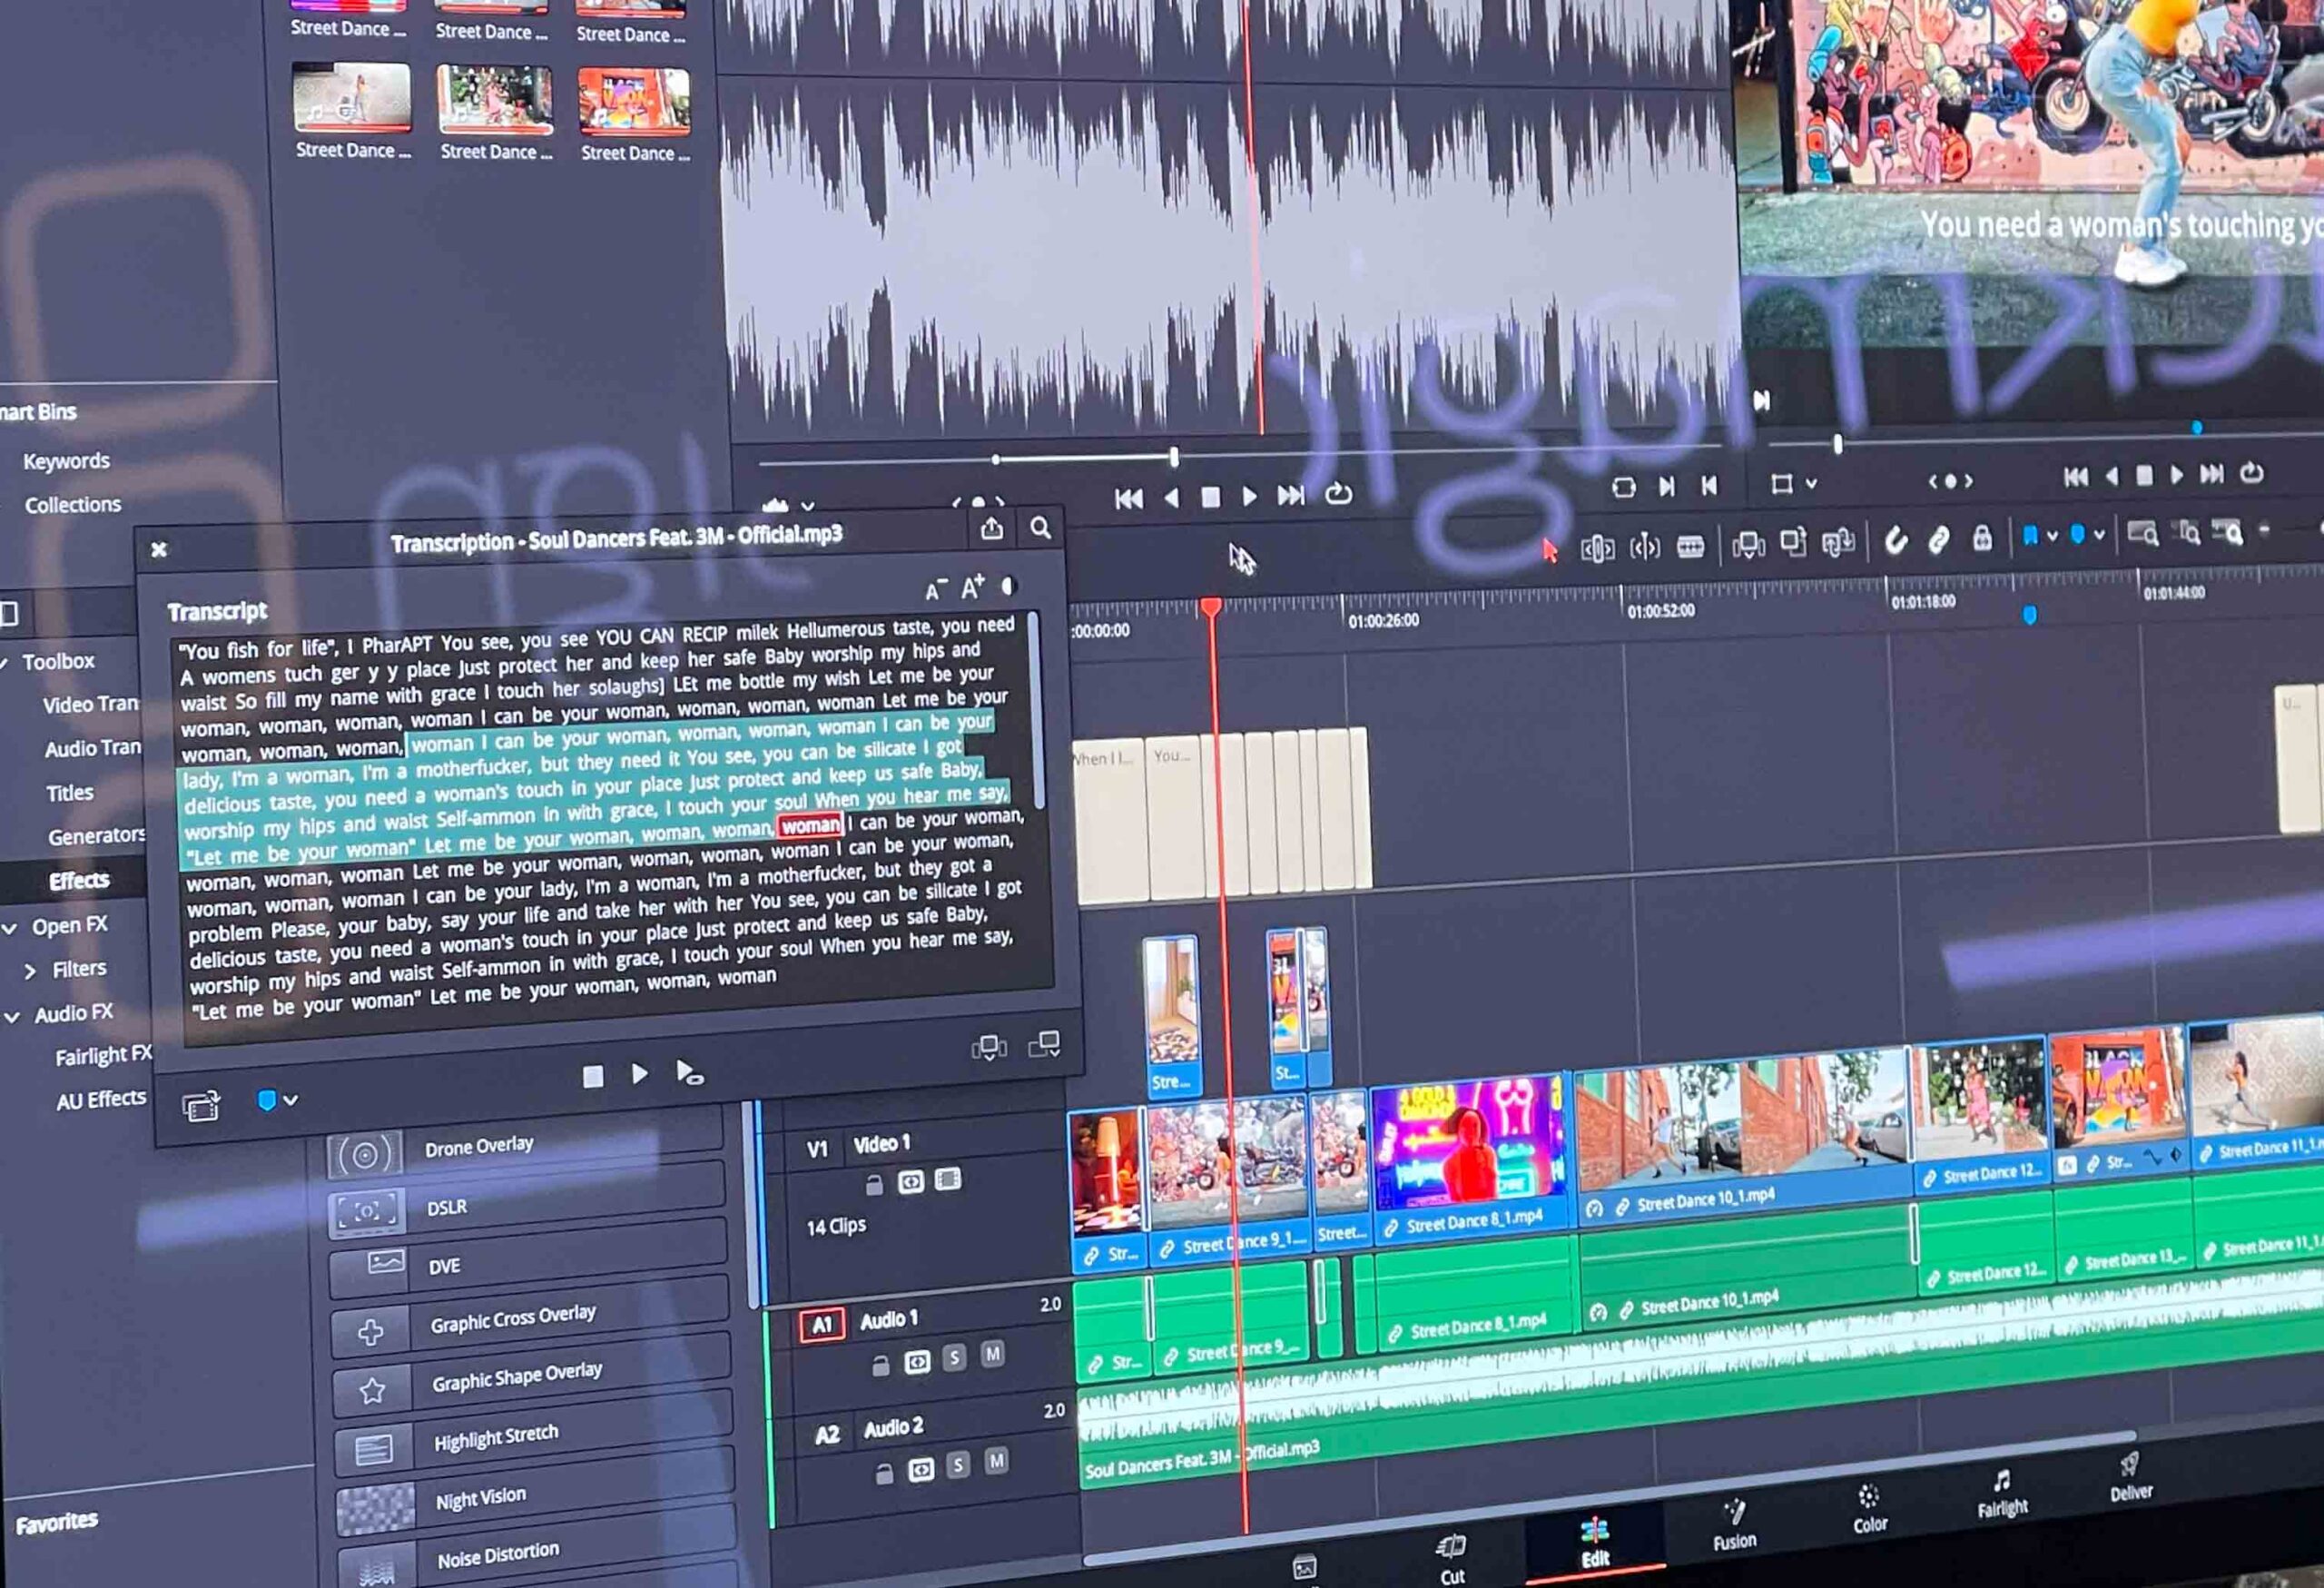Click the Mark In icon under source viewer
The height and width of the screenshot is (1588, 2324).
coord(1666,486)
